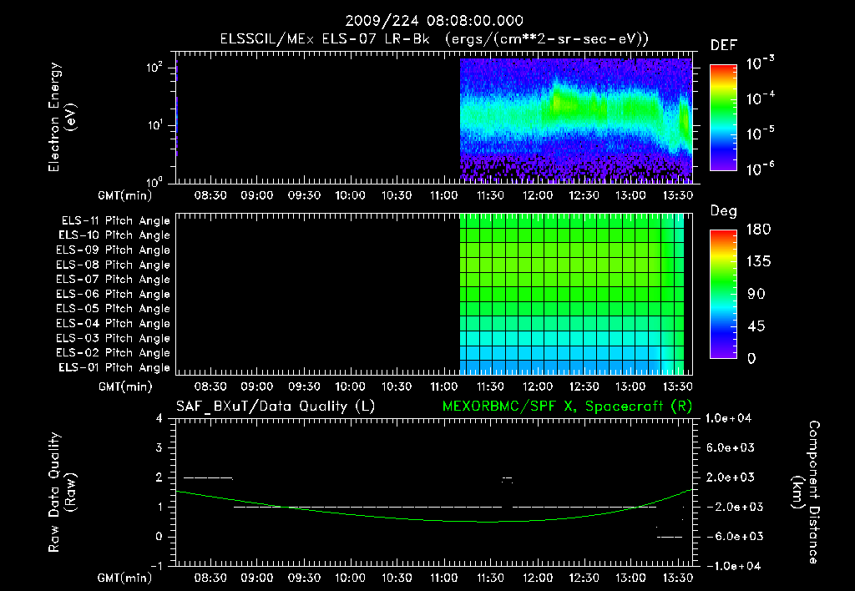Image resolution: width=855 pixels, height=591 pixels.
Task: Select the ELS-03 Pitch Angle row label
Action: 113,339
